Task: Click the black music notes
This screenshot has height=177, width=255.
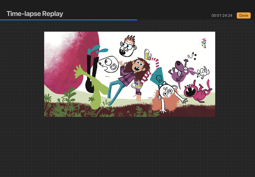Action: [x=192, y=56]
